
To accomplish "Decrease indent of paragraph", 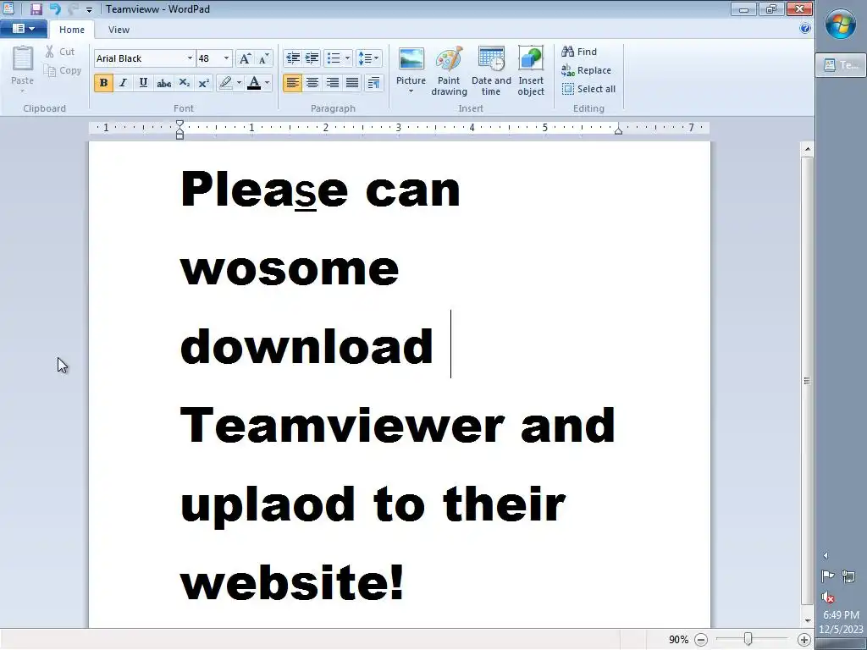I will (x=292, y=58).
